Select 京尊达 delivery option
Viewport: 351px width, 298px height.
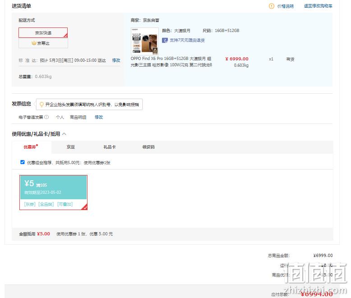point(43,43)
